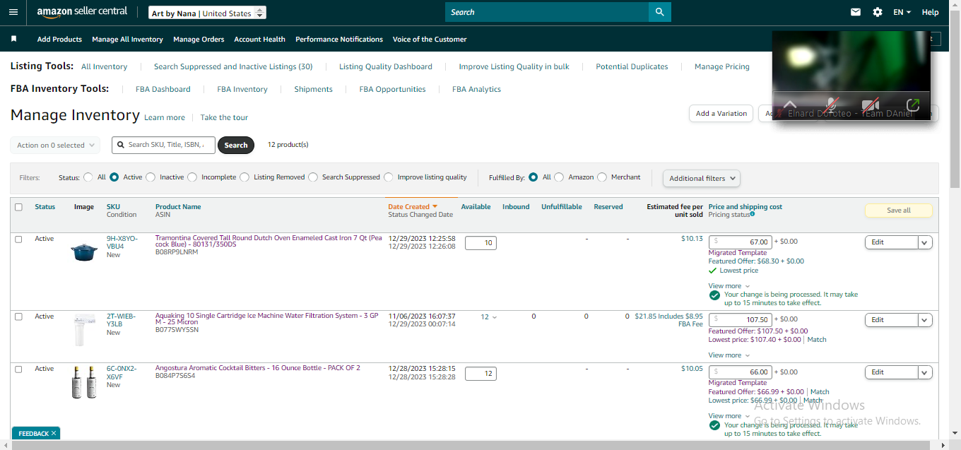Open the Aquaking water filter thumbnail
Image resolution: width=961 pixels, height=450 pixels.
click(x=84, y=330)
